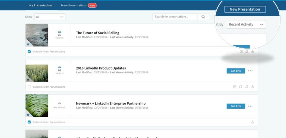This screenshot has height=138, width=286.
Task: Switch to the My Presentations tab
Action: 41,5
